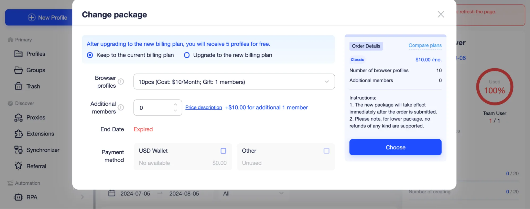Click the New Profile button label

pyautogui.click(x=52, y=18)
